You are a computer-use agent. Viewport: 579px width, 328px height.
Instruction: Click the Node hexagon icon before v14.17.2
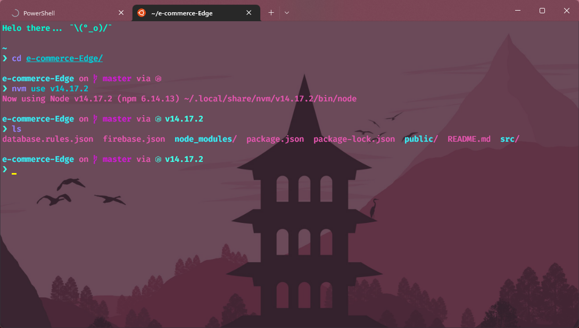(158, 118)
